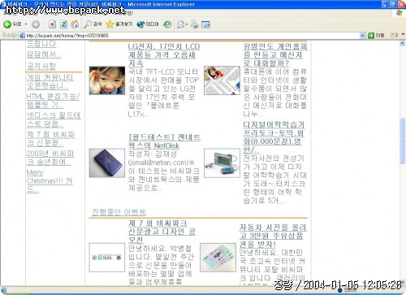The height and width of the screenshot is (295, 406).
Task: Click the child photo thumbnail
Action: (107, 80)
